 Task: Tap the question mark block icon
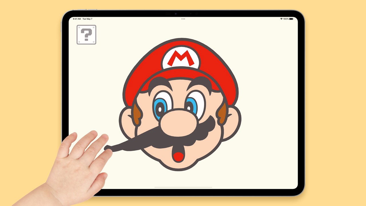(86, 34)
